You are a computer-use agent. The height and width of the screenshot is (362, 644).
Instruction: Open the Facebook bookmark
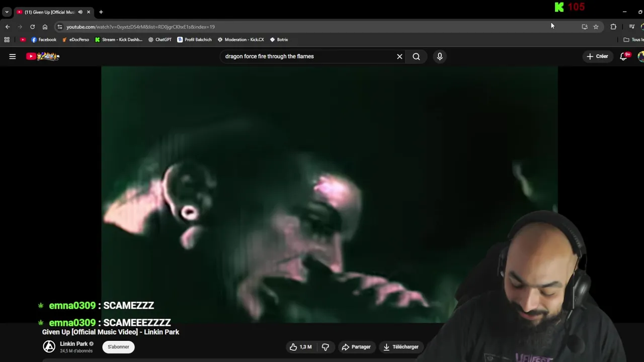(44, 40)
